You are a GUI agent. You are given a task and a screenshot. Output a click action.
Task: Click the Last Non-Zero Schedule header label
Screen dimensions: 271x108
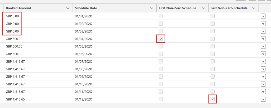(229, 8)
